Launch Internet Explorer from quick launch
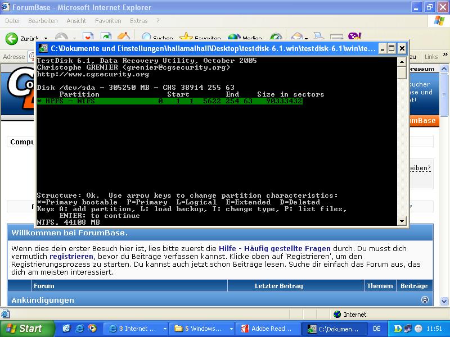Screen dimensions: 450x337 pos(79,328)
